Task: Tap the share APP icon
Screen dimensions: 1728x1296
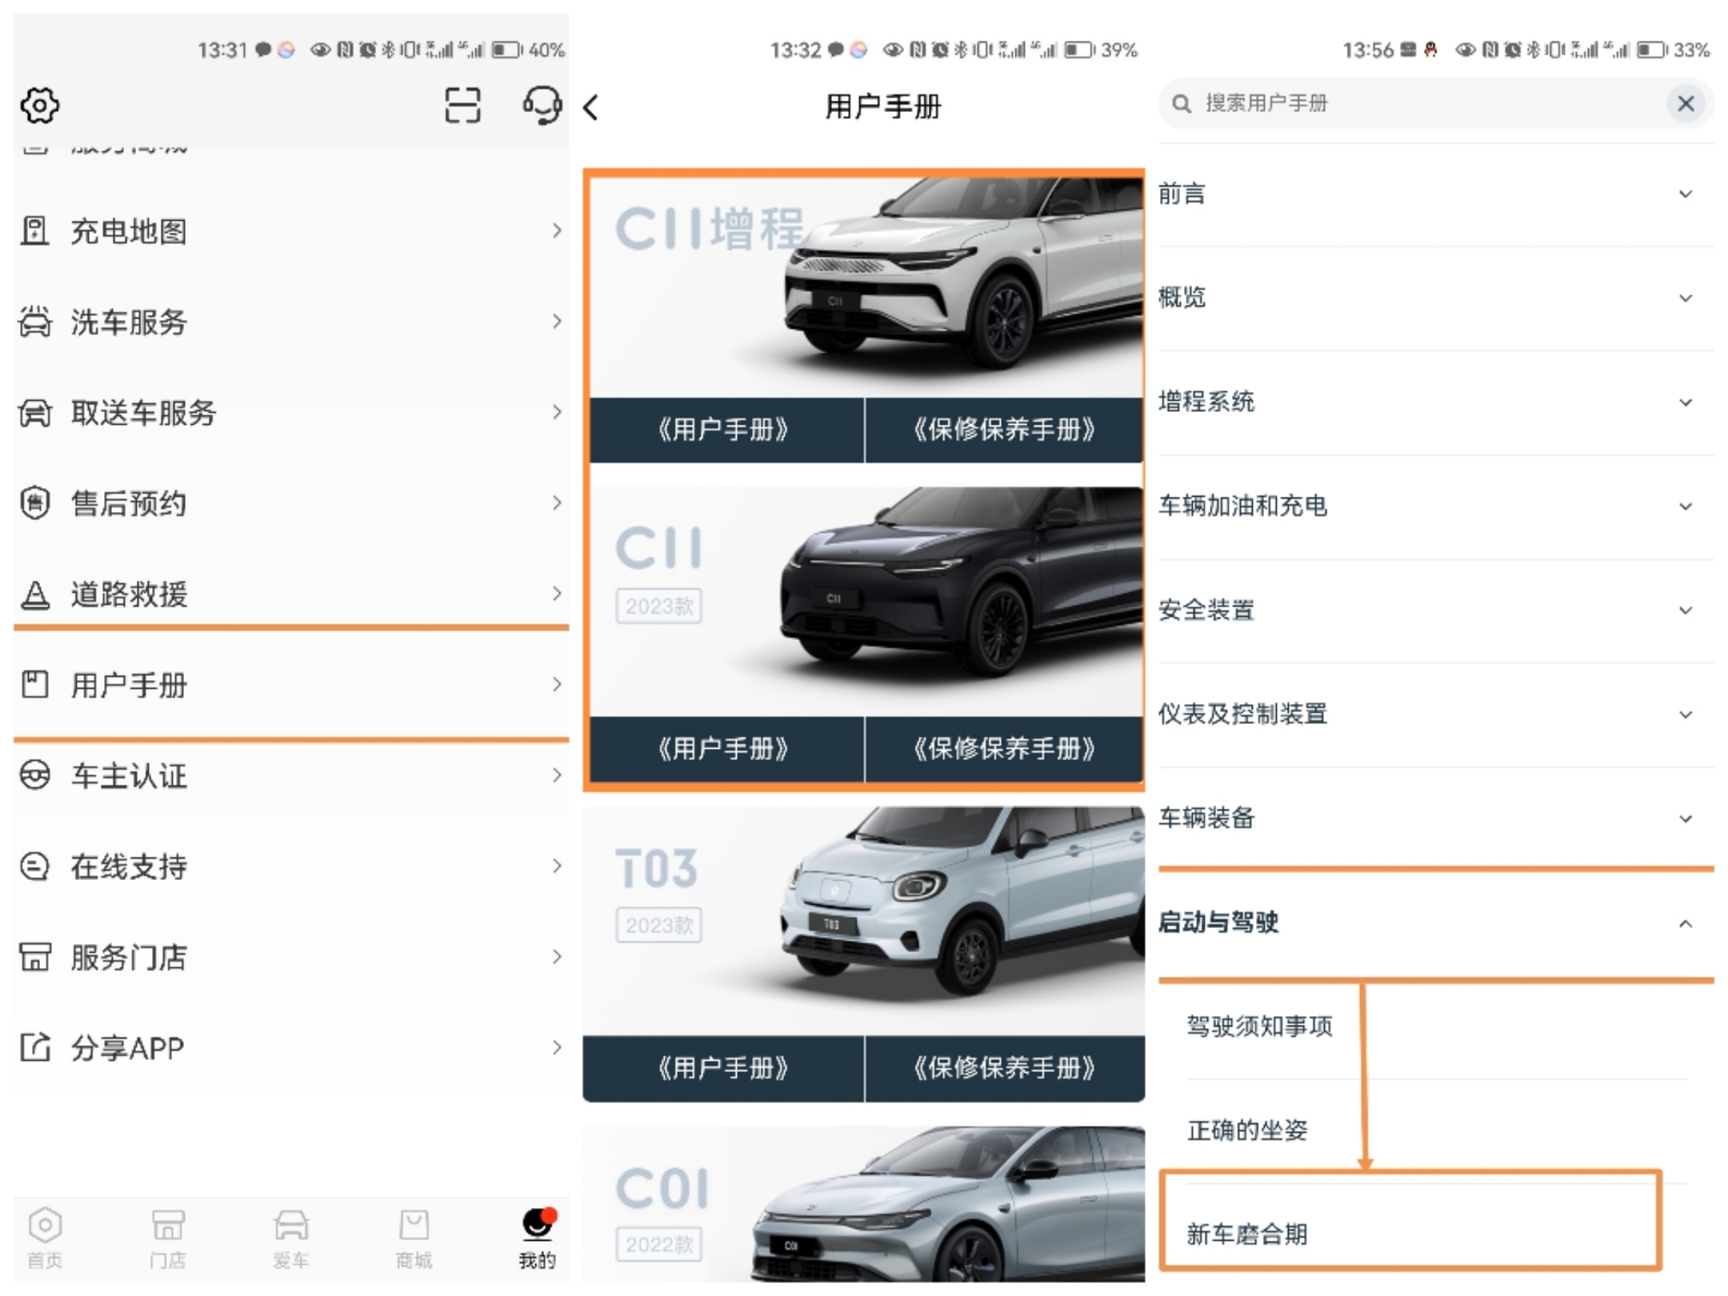Action: (35, 1047)
